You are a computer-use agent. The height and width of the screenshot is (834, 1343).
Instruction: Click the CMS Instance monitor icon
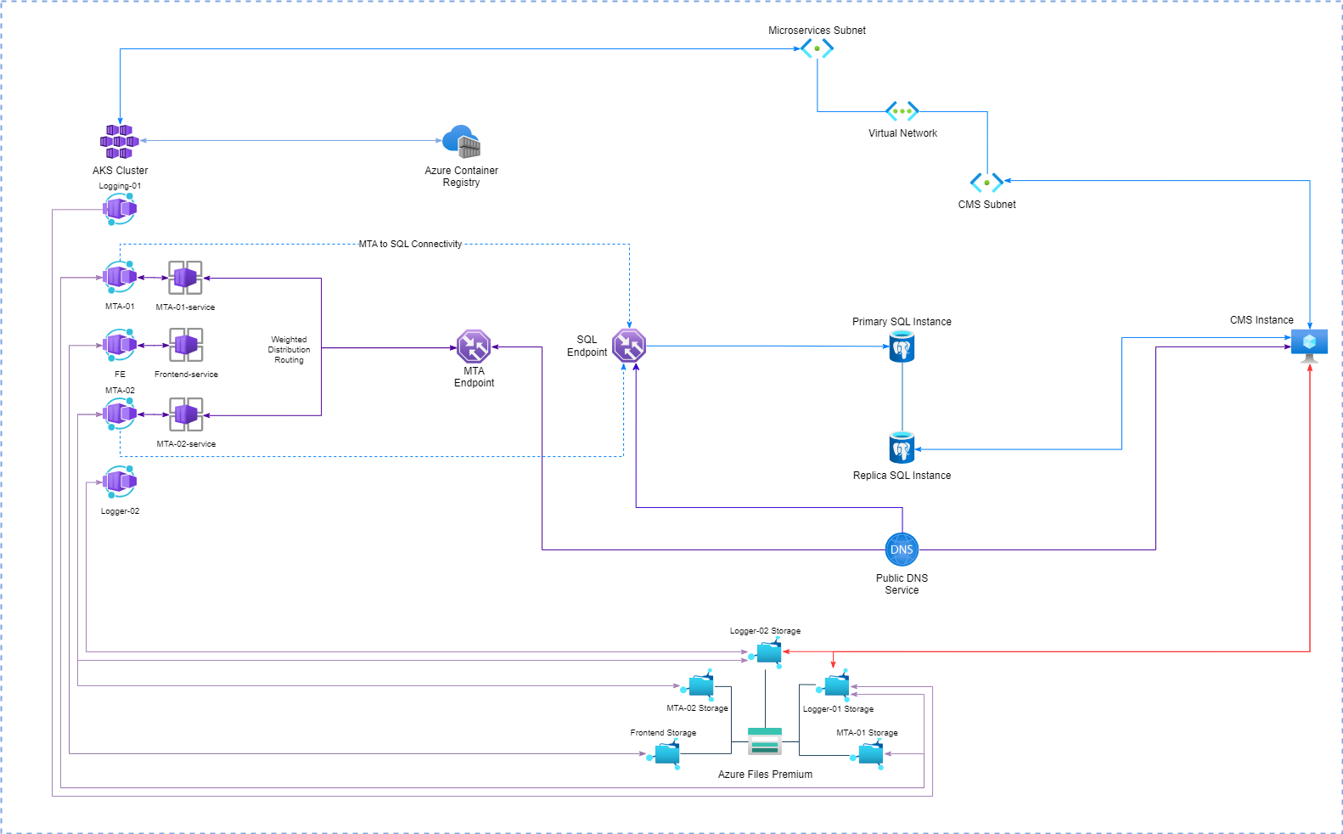click(1309, 346)
